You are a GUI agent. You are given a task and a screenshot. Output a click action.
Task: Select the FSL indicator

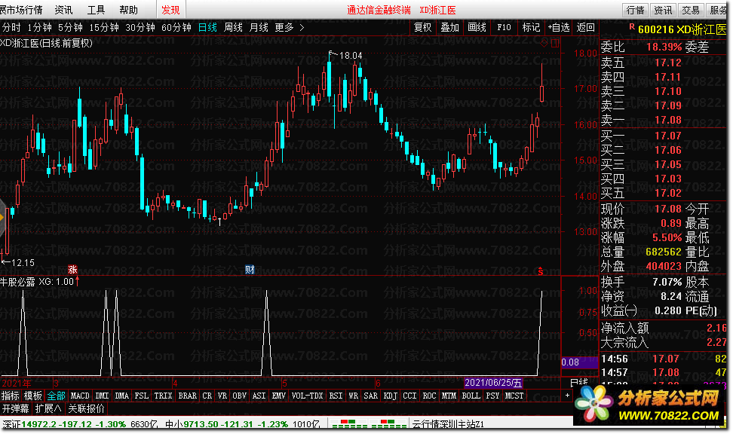(x=142, y=396)
